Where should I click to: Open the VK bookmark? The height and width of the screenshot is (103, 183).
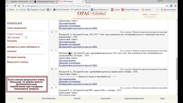tap(49, 9)
